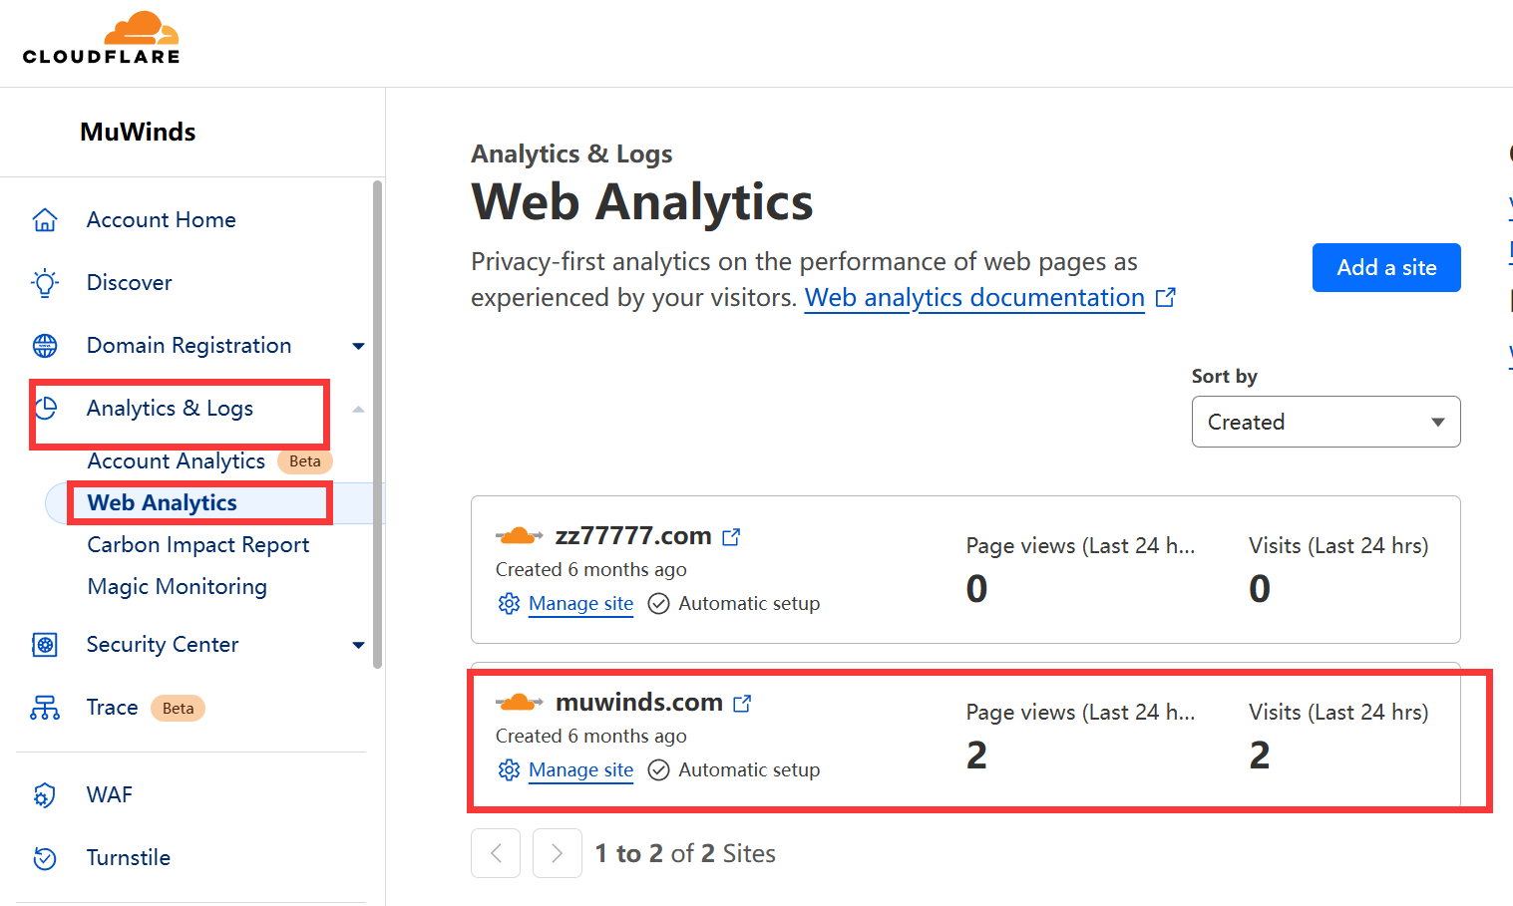Image resolution: width=1513 pixels, height=906 pixels.
Task: Go to Magic Monitoring page
Action: pyautogui.click(x=178, y=587)
